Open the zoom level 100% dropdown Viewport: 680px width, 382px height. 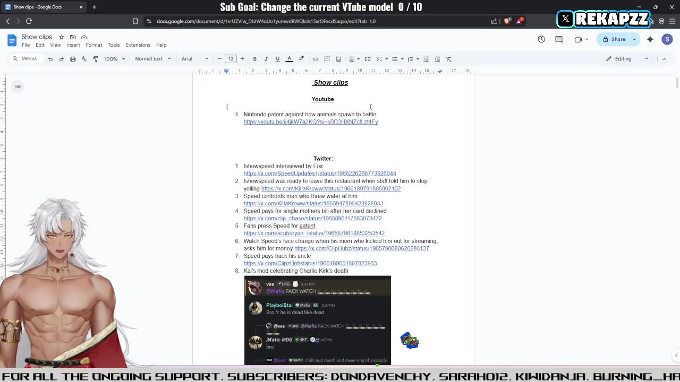[x=114, y=59]
